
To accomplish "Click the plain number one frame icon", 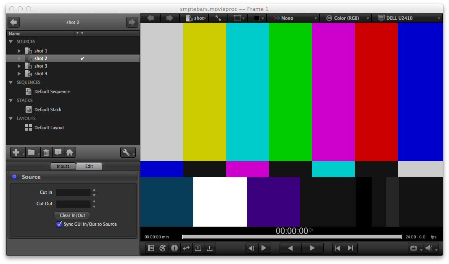I will 210,248.
